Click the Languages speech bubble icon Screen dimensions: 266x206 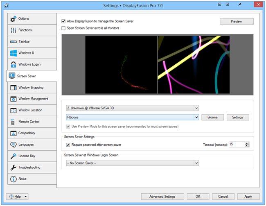14,145
